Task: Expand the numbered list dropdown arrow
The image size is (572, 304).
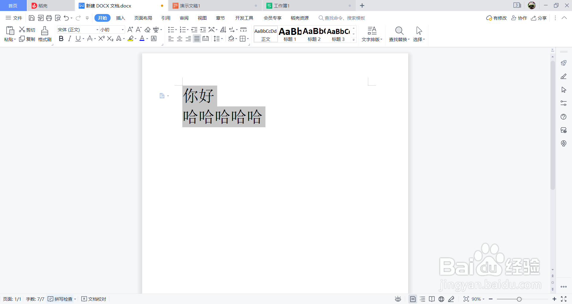Action: point(188,30)
